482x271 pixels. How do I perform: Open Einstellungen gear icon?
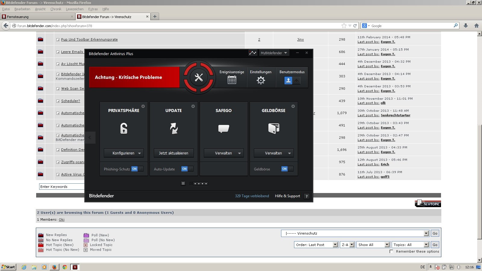click(x=261, y=80)
